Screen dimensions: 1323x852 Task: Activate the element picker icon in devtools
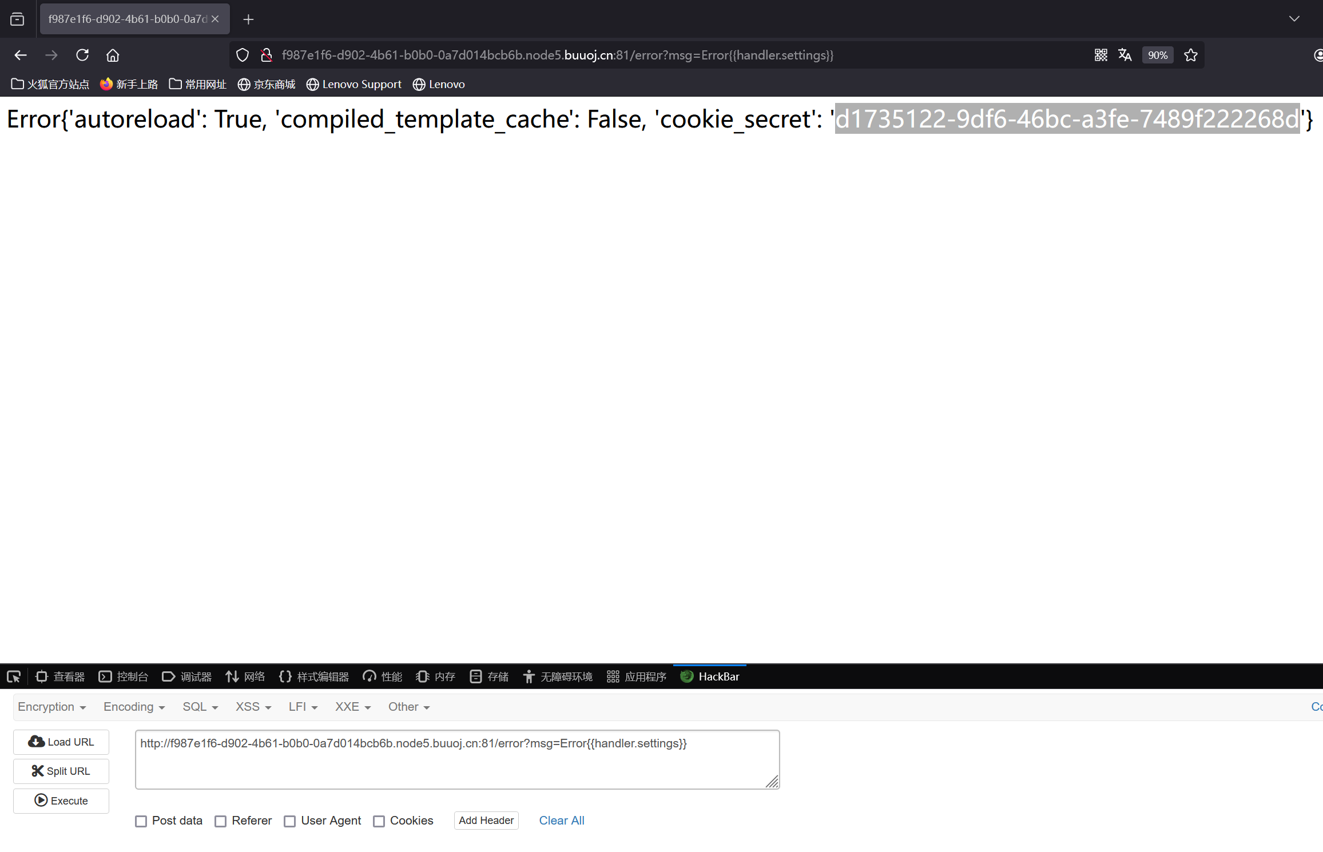pos(14,676)
